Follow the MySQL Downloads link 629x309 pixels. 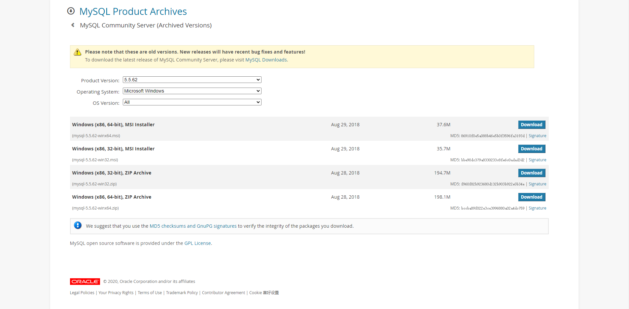click(x=266, y=60)
